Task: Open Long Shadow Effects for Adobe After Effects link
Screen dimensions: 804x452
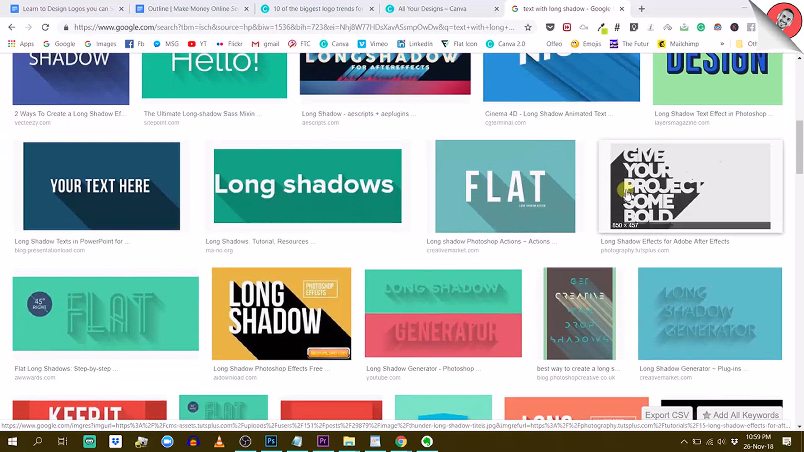Action: [665, 241]
